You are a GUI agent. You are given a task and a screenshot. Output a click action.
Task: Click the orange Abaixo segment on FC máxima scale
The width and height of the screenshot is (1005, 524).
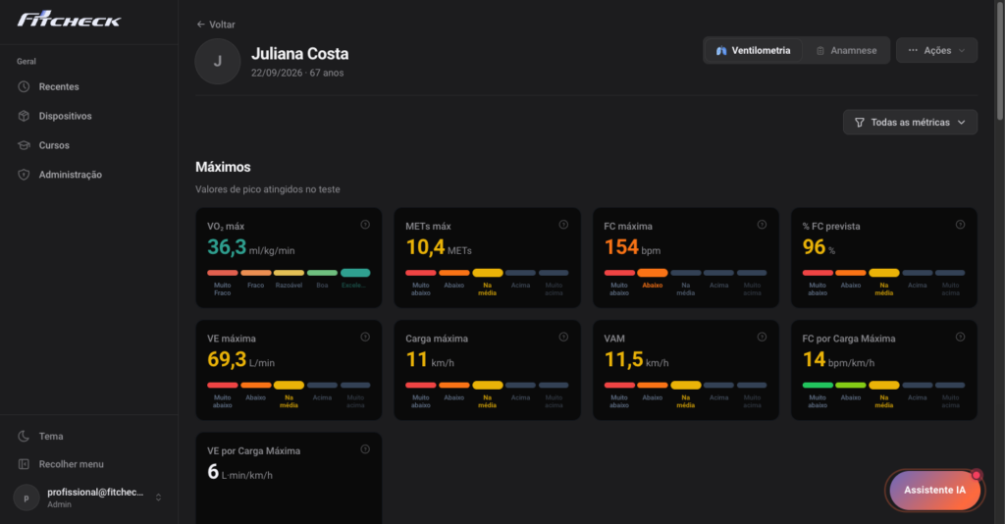[x=653, y=273]
